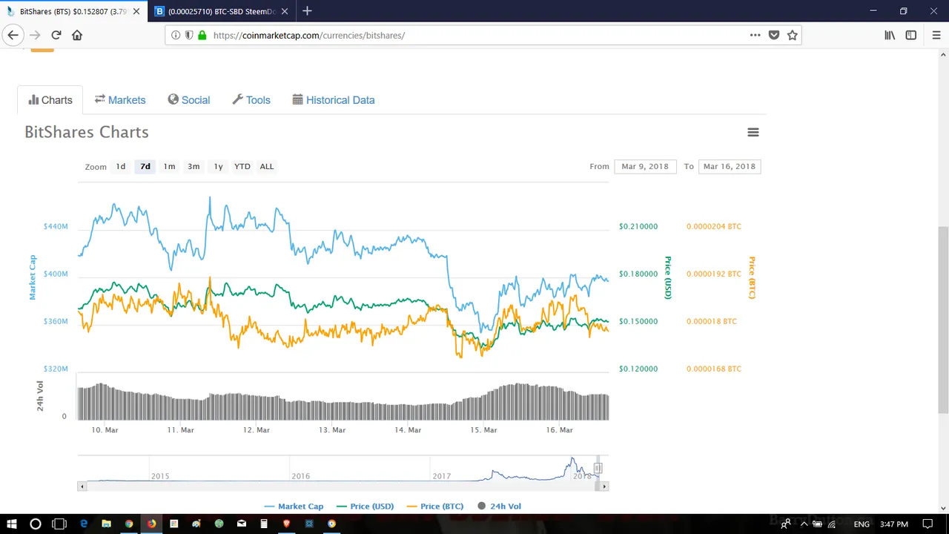
Task: Open the Paint app from the taskbar
Action: [196, 524]
